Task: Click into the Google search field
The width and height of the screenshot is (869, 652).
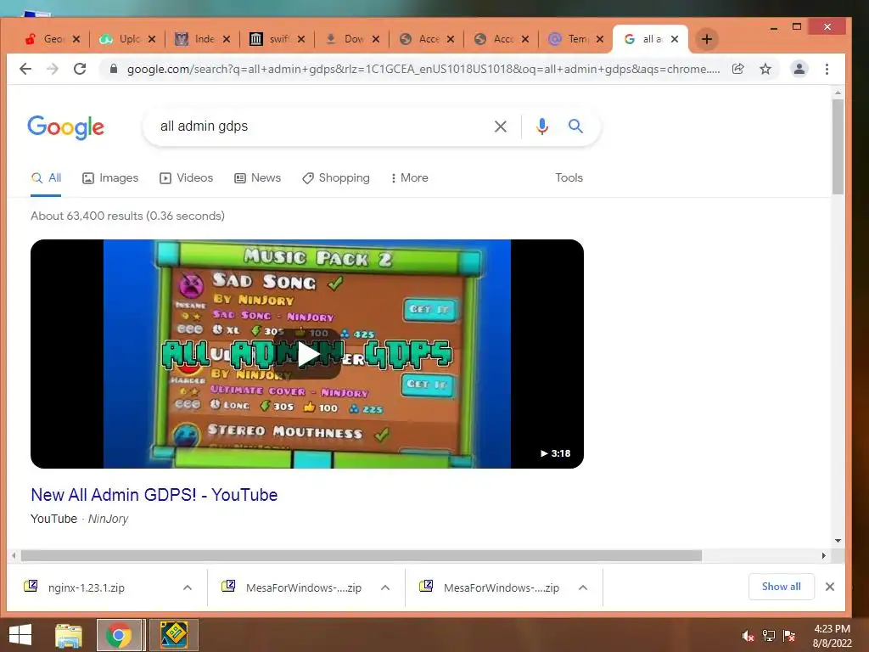Action: pos(322,126)
